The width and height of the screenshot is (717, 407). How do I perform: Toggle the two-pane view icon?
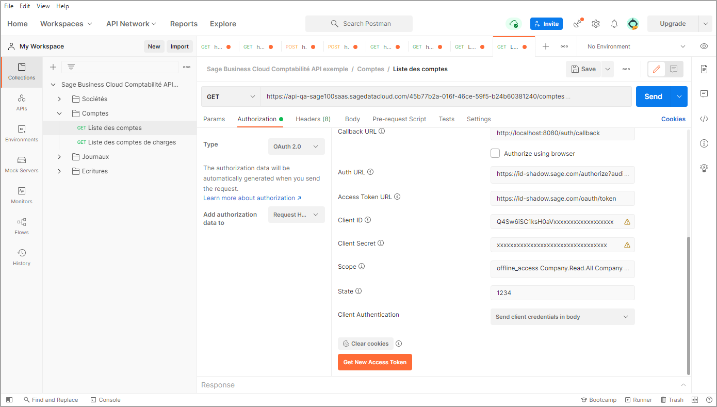(x=695, y=400)
